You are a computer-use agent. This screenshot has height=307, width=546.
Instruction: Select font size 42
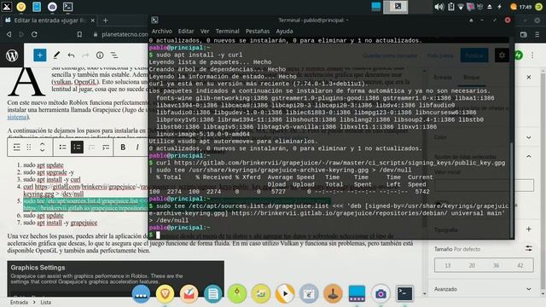[x=520, y=265]
